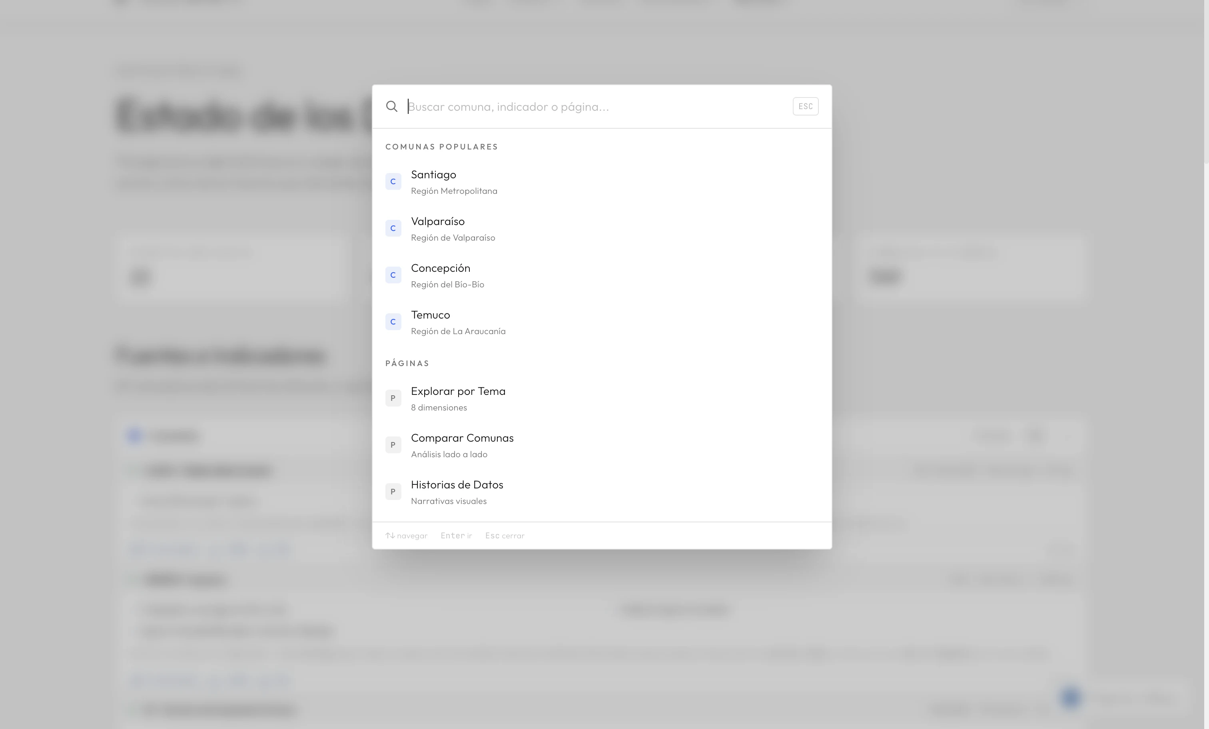Screen dimensions: 1209x729
Task: Click the C badge icon beside Concepción
Action: click(x=393, y=275)
